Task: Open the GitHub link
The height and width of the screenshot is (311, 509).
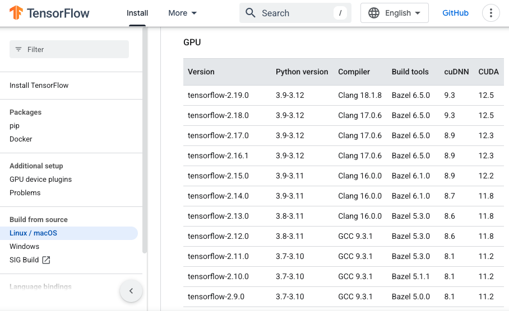Action: pos(455,13)
